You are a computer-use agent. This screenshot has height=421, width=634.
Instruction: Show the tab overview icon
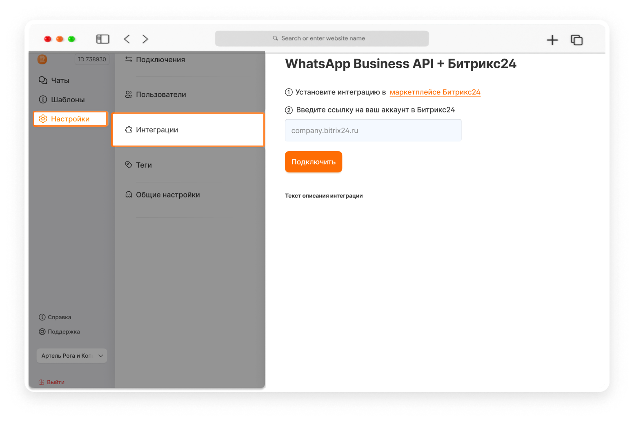coord(576,40)
